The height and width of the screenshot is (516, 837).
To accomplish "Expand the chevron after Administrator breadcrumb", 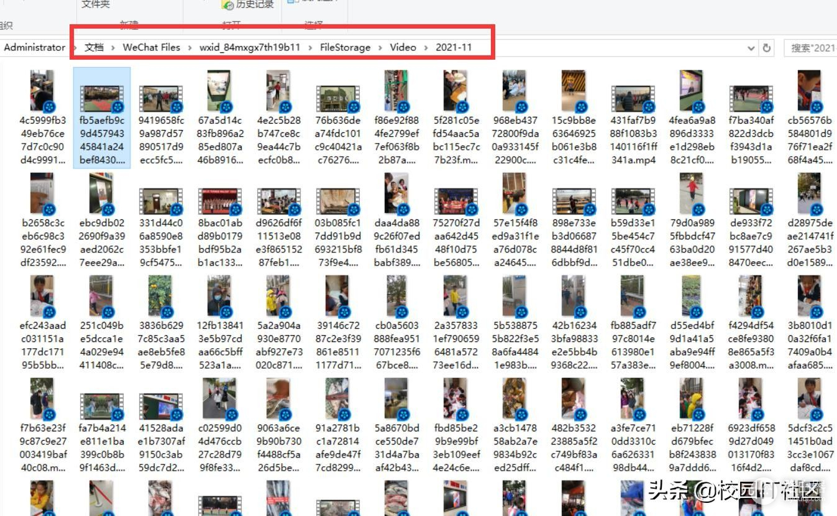I will tap(75, 47).
